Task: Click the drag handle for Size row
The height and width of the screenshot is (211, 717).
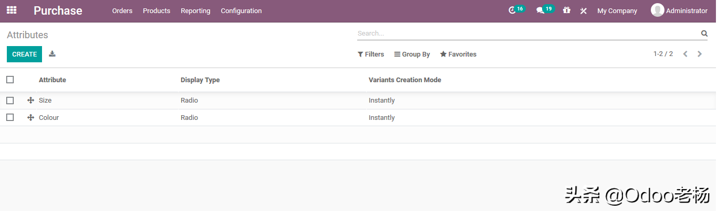Action: click(x=30, y=101)
